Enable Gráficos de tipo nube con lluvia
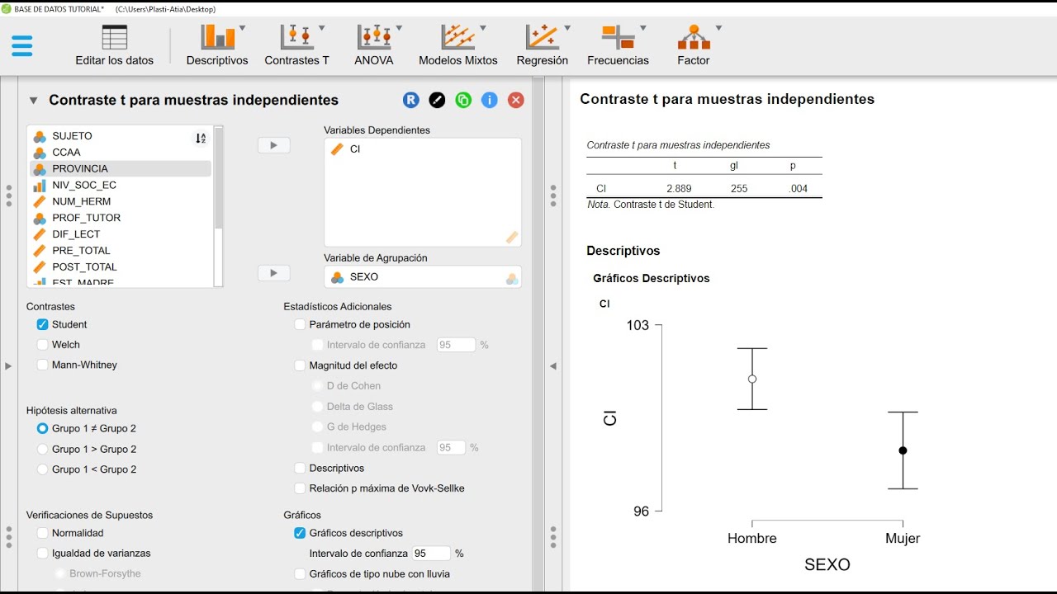This screenshot has height=594, width=1057. (300, 574)
